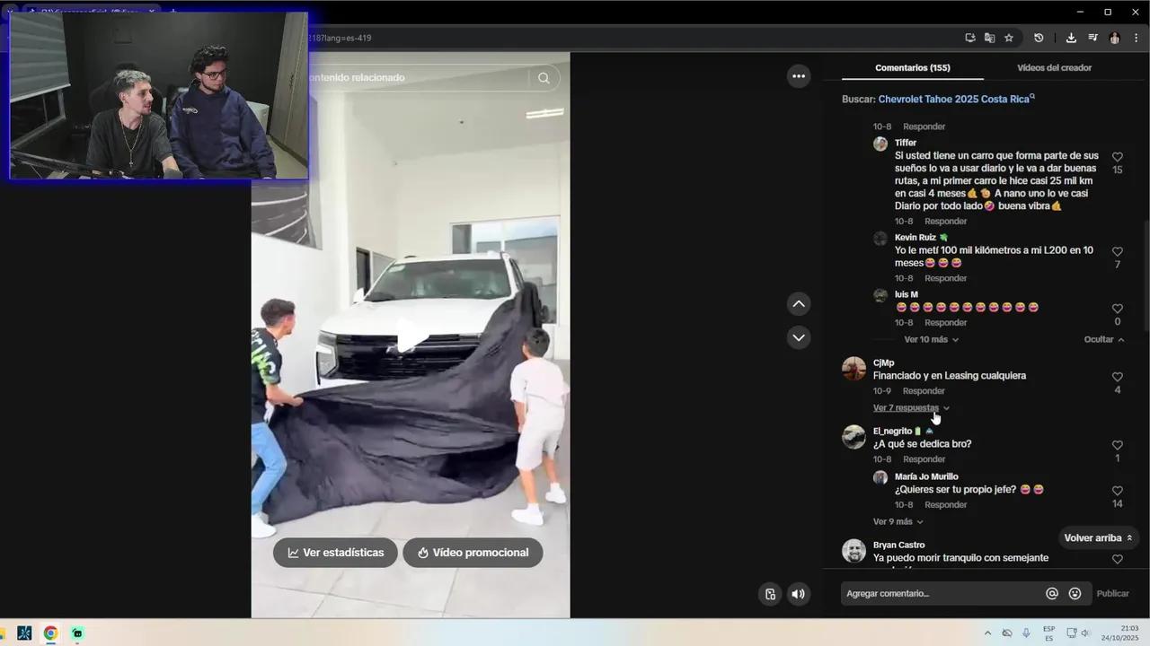Click the Publicar button

1112,594
